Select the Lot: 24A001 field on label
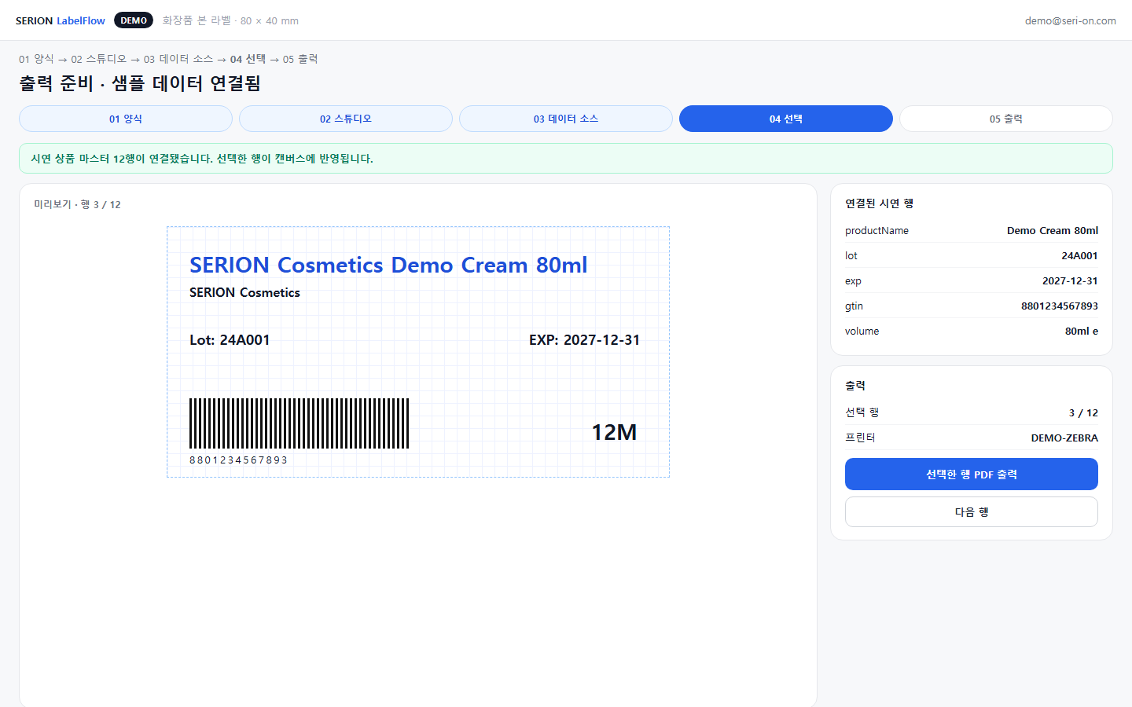 tap(230, 340)
